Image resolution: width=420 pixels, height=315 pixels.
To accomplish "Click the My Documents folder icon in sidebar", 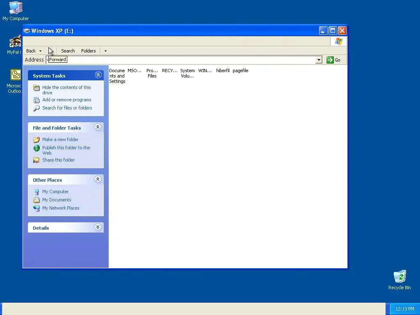I will pos(37,200).
